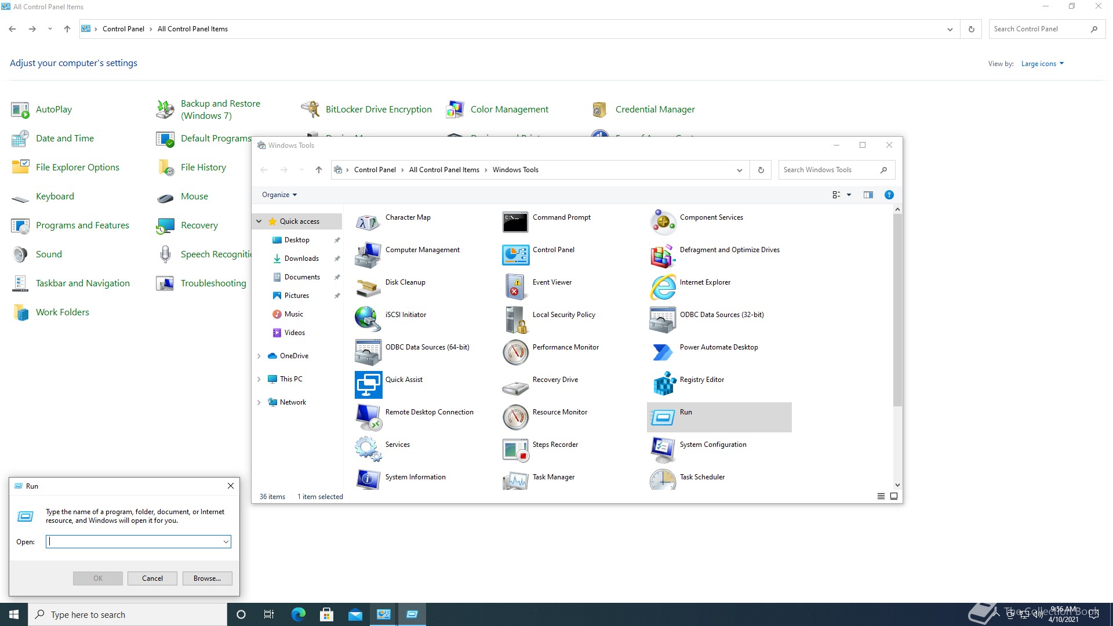Open Microsoft Store from the taskbar
This screenshot has height=626, width=1113.
327,614
